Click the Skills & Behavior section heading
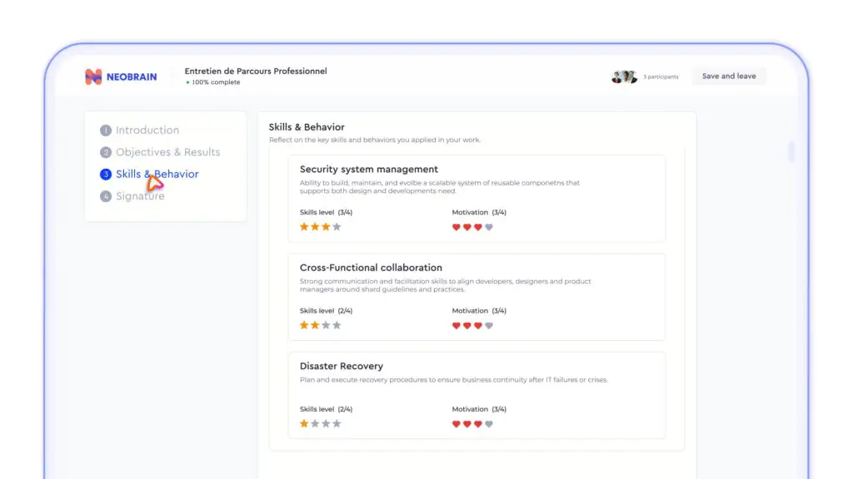The height and width of the screenshot is (479, 853). tap(307, 127)
